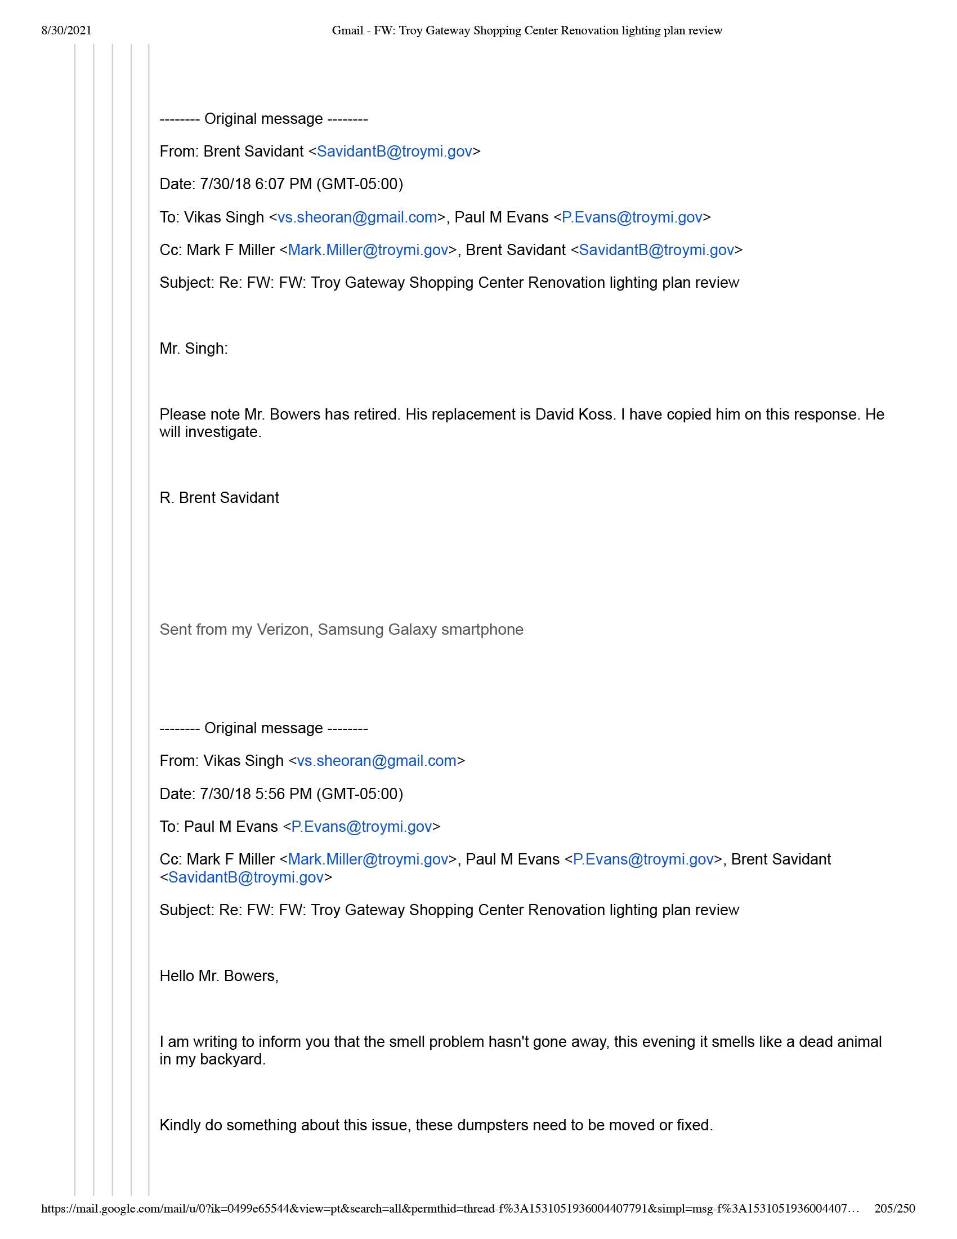This screenshot has height=1239, width=957.
Task: Click the "Hello Mr. Bowers," greeting
Action: (219, 976)
